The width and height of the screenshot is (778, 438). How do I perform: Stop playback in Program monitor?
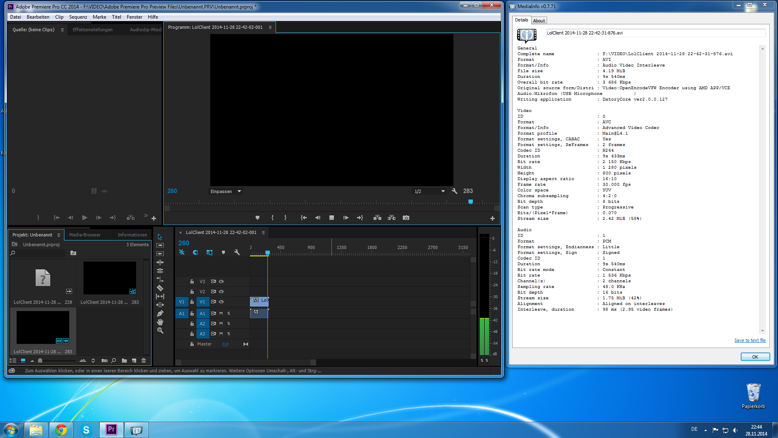[331, 218]
